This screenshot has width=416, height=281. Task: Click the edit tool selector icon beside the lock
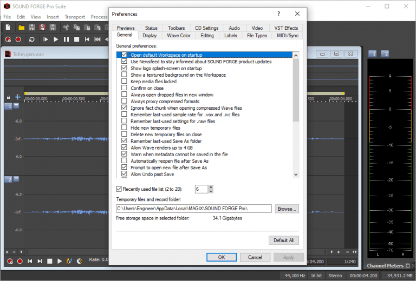(18, 97)
